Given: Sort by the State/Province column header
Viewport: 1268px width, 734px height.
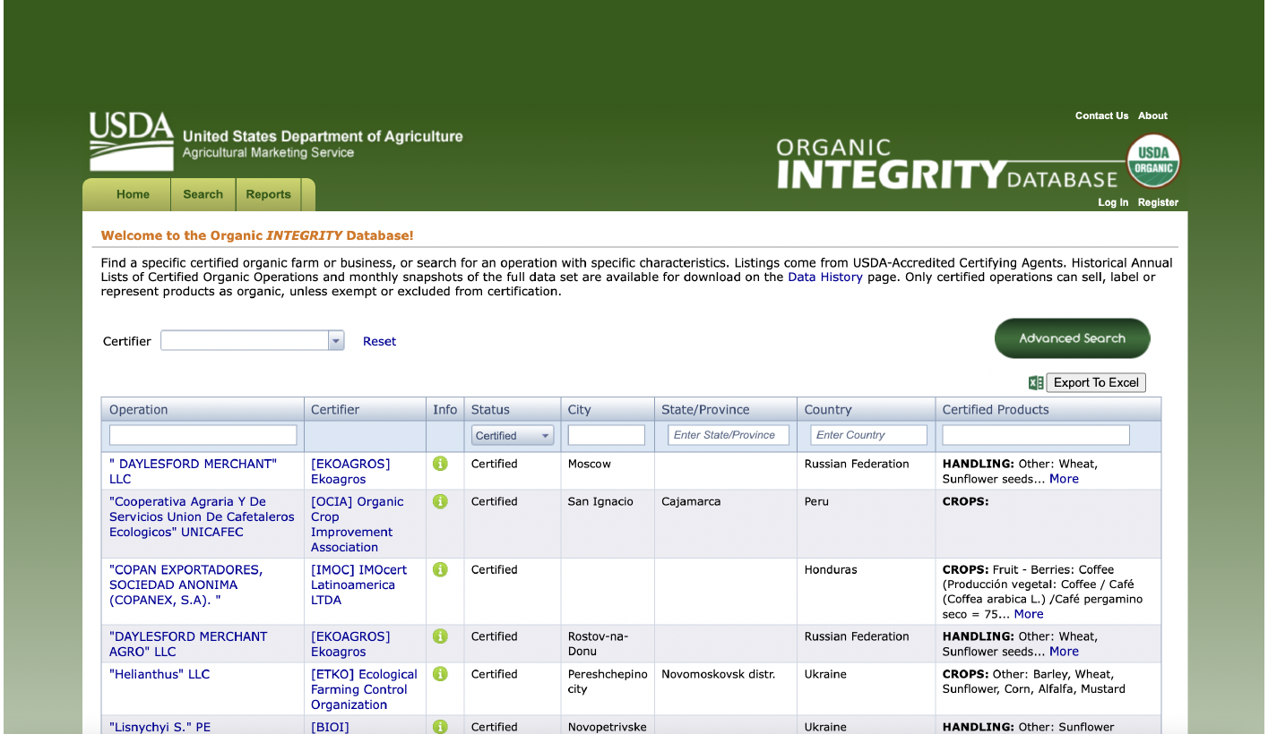Looking at the screenshot, I should click(705, 409).
